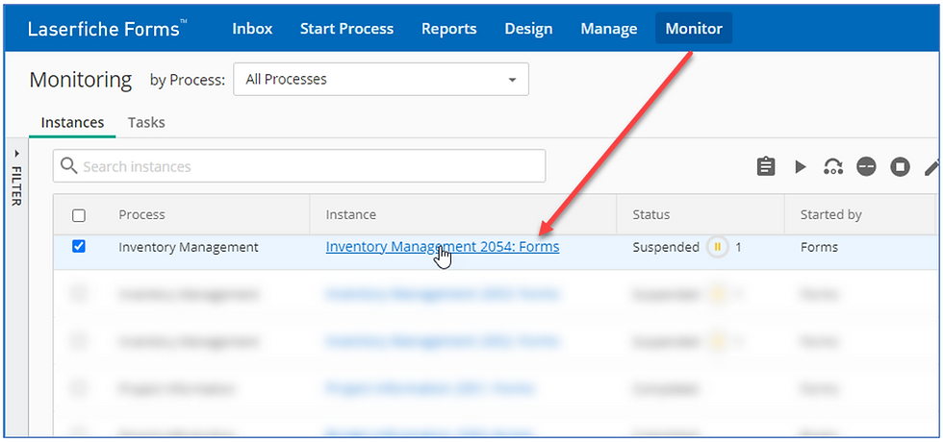Tick the select-all checkbox in table header
This screenshot has width=943, height=442.
tap(78, 215)
